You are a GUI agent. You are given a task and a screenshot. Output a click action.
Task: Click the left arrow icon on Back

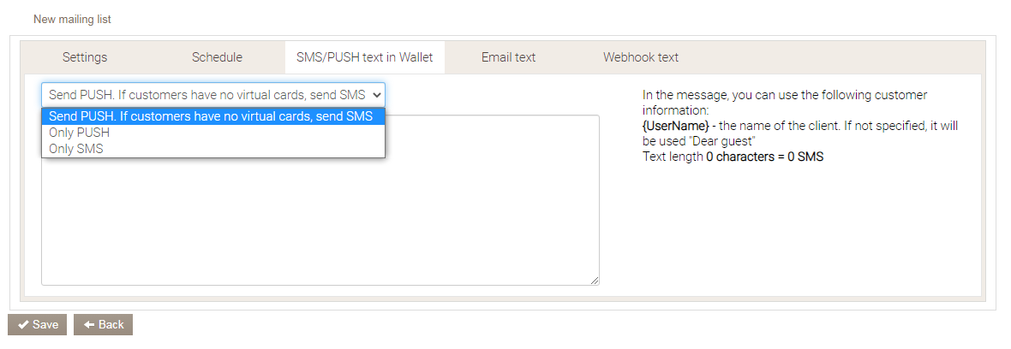pyautogui.click(x=88, y=325)
